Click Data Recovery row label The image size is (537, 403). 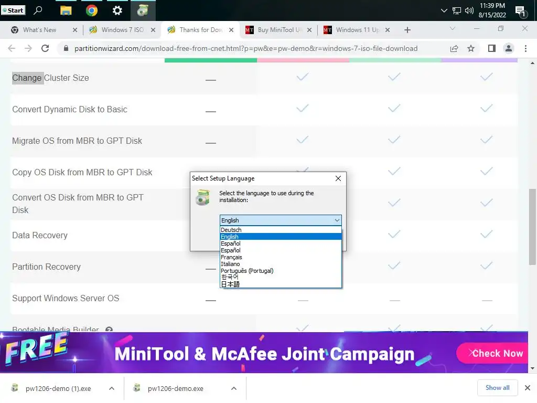pos(40,236)
